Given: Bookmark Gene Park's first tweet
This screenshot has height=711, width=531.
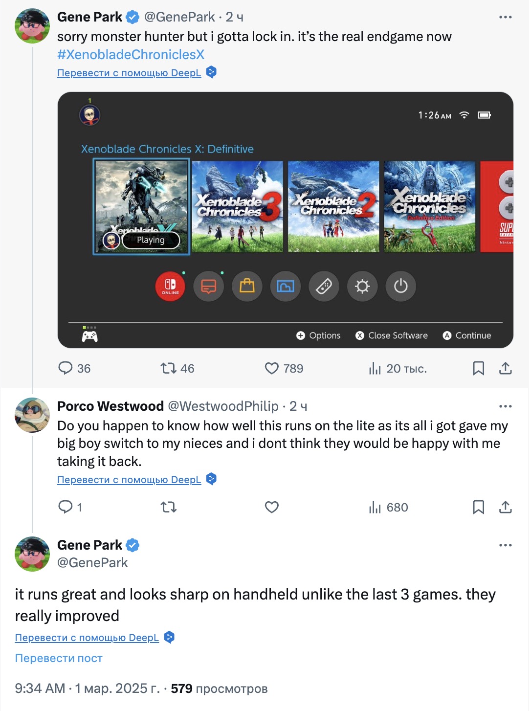Looking at the screenshot, I should click(x=478, y=368).
